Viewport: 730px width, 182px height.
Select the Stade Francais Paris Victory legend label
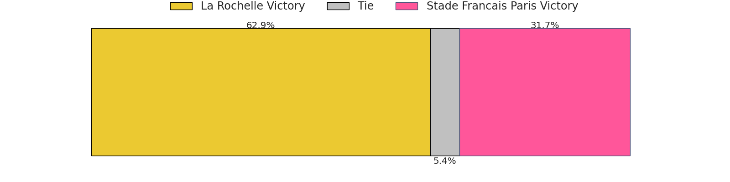click(502, 6)
